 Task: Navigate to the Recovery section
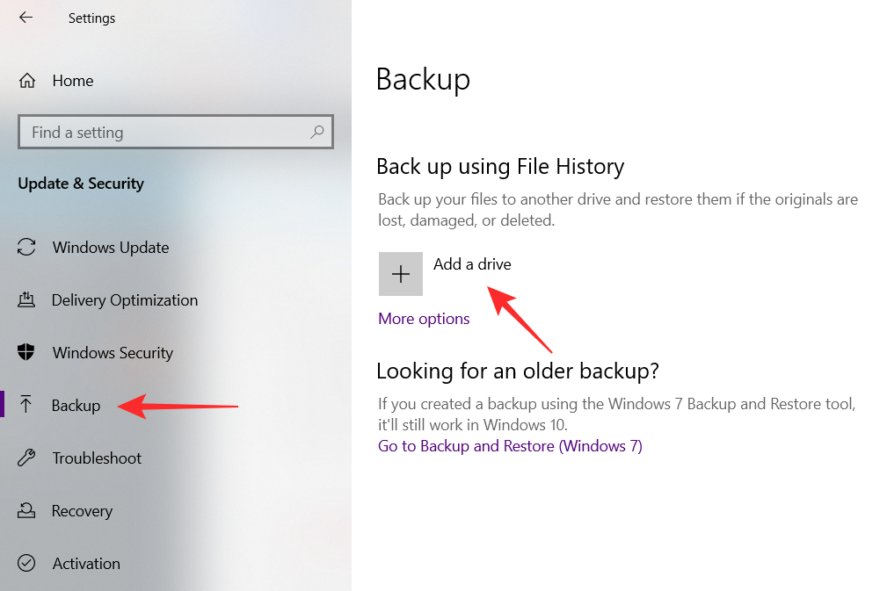(x=82, y=511)
